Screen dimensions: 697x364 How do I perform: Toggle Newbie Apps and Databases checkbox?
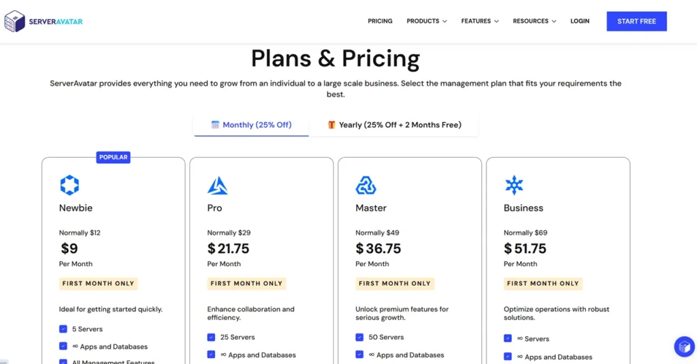[x=63, y=346]
